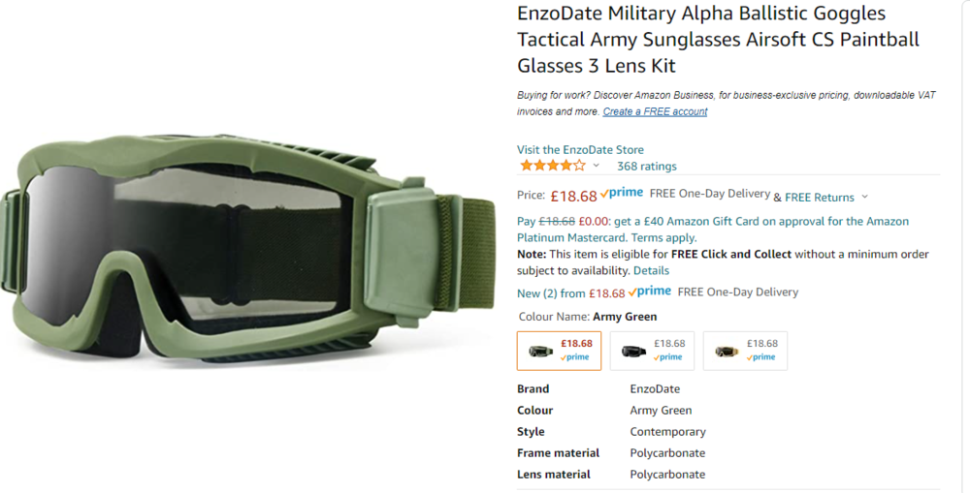The height and width of the screenshot is (493, 970).
Task: Expand the rating breakdown chevron beside stars
Action: click(596, 166)
